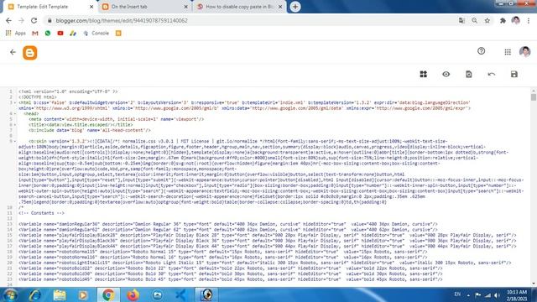
Task: Click the taskbar clock
Action: [517, 295]
